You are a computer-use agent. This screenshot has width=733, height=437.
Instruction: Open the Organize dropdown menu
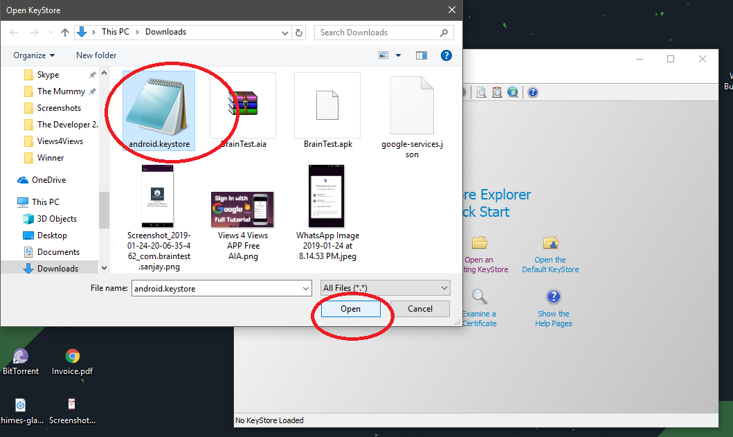[x=34, y=55]
